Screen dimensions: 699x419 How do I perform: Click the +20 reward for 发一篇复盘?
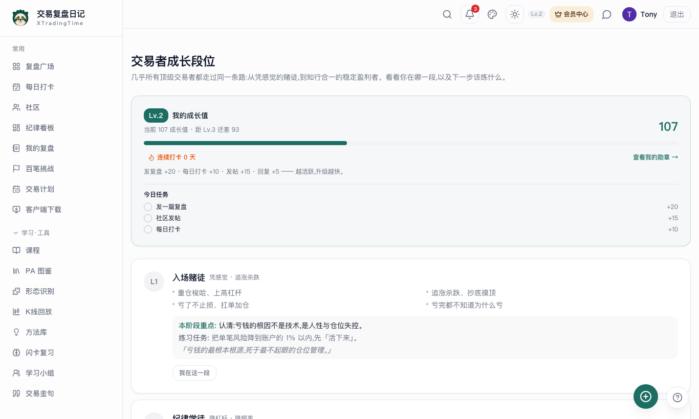click(x=672, y=207)
